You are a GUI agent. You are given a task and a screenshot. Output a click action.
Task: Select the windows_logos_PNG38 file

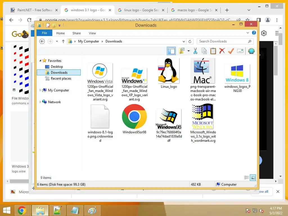tap(237, 78)
